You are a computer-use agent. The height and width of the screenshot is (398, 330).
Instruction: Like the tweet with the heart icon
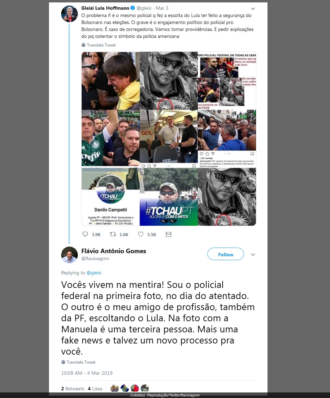coord(141,234)
